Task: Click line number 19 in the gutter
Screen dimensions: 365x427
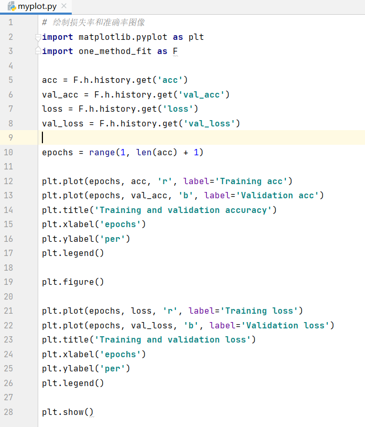Action: pos(8,282)
